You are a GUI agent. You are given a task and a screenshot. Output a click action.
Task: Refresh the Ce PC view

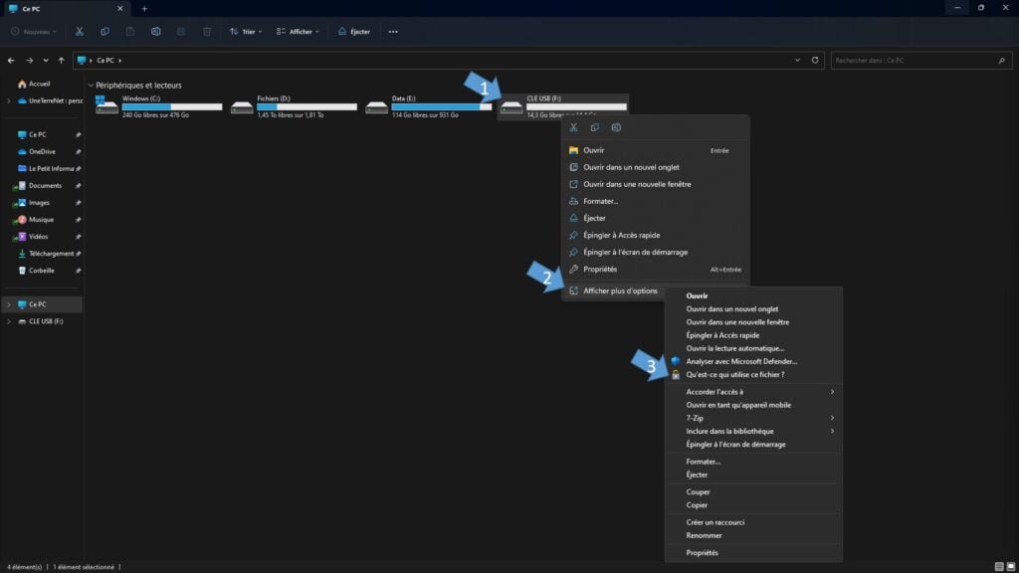point(815,60)
